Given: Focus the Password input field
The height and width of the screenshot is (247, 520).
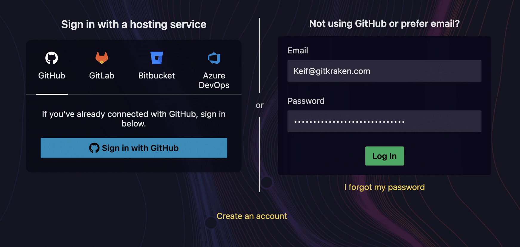Looking at the screenshot, I should [x=384, y=121].
